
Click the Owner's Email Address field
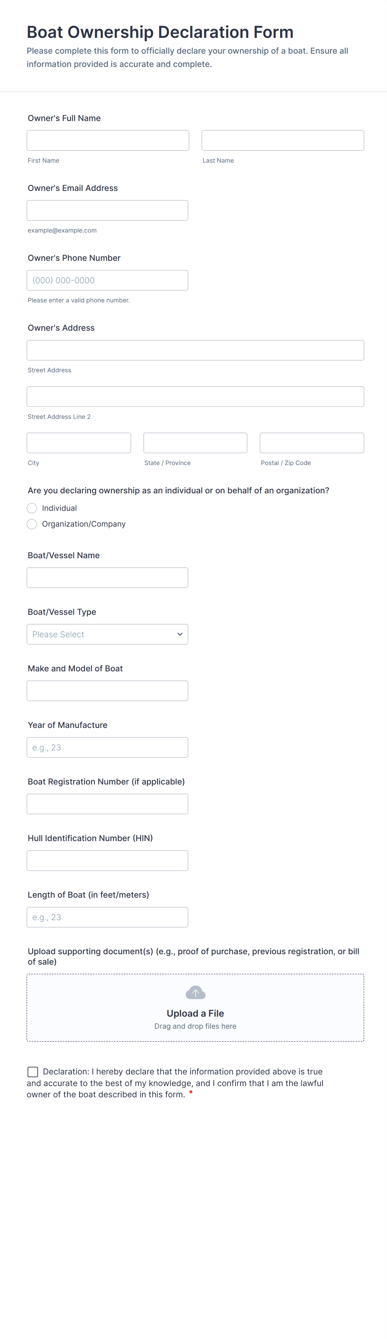pyautogui.click(x=107, y=210)
